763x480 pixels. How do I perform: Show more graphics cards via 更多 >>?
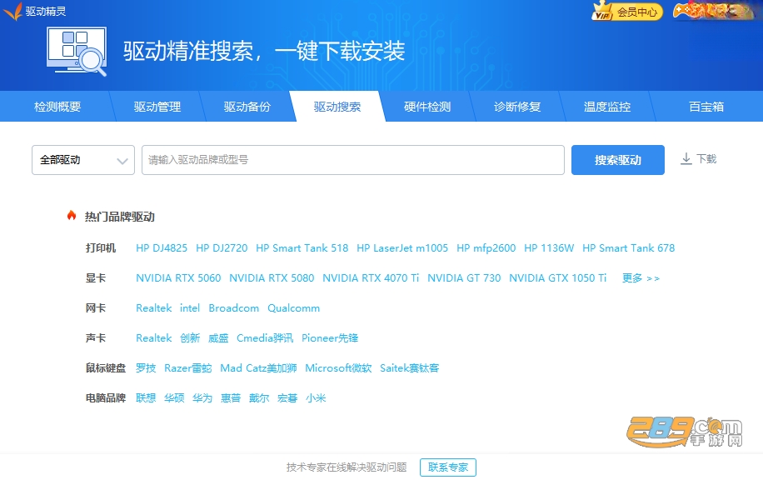tap(641, 278)
